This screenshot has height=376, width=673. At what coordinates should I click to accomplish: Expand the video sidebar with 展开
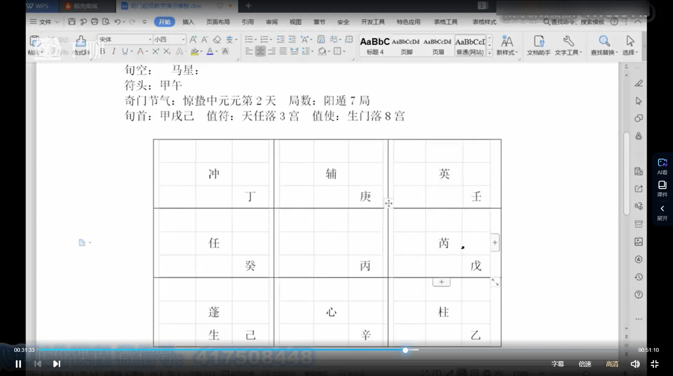coord(662,213)
